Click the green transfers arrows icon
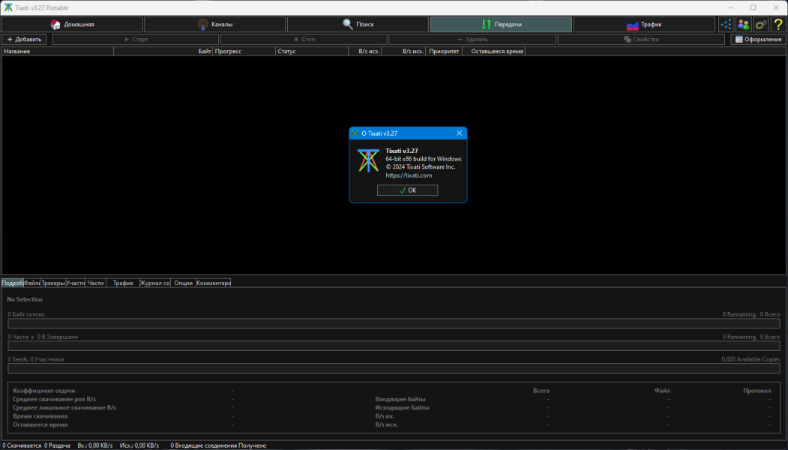 coord(486,24)
